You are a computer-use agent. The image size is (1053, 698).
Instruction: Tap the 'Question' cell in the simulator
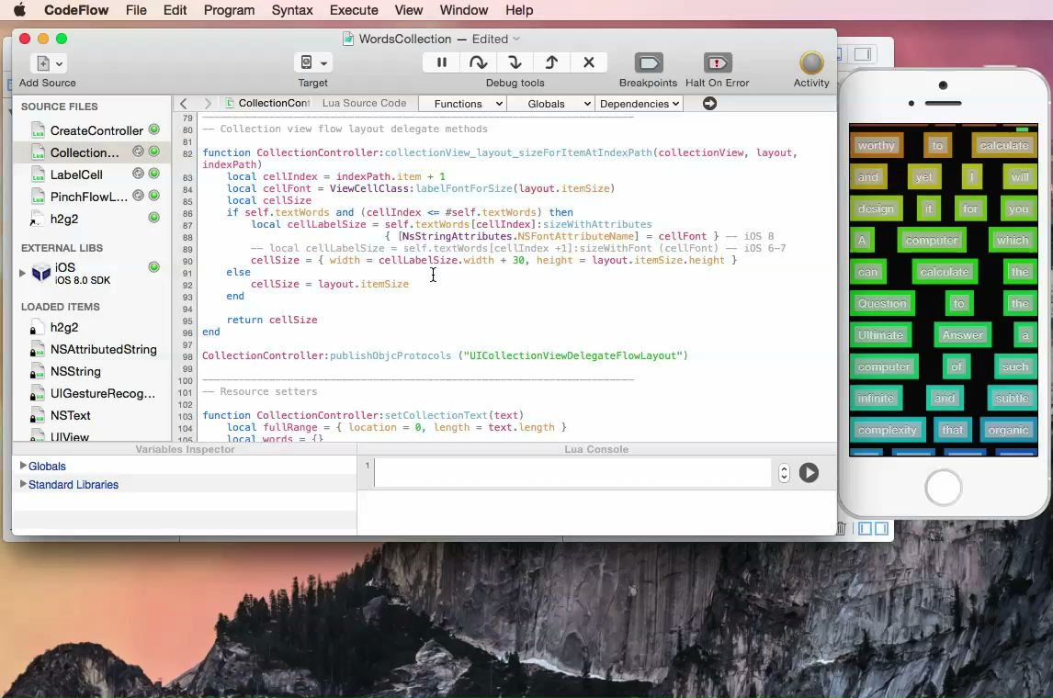pos(882,303)
